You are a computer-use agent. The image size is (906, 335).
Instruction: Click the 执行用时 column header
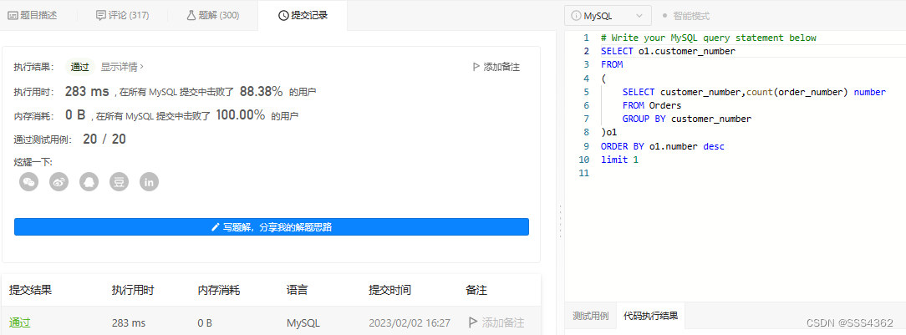pyautogui.click(x=133, y=290)
